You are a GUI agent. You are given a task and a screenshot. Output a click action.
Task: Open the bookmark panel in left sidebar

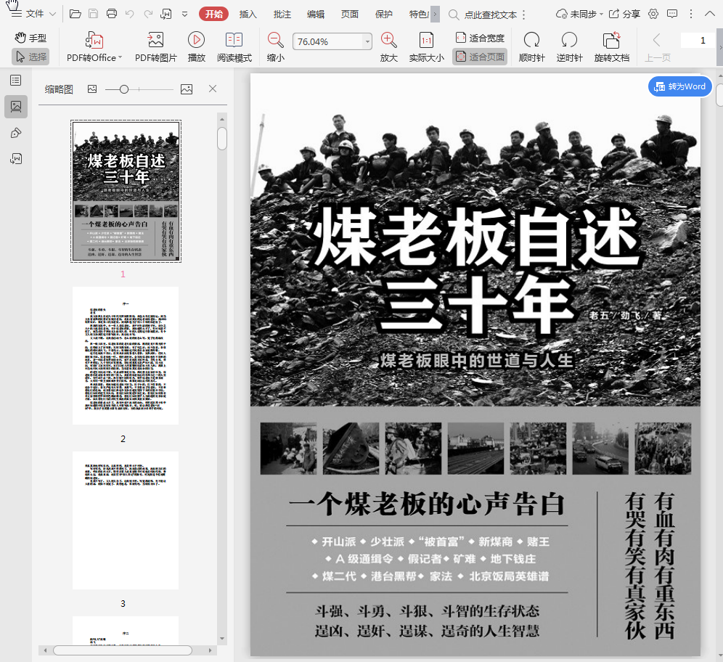[16, 81]
